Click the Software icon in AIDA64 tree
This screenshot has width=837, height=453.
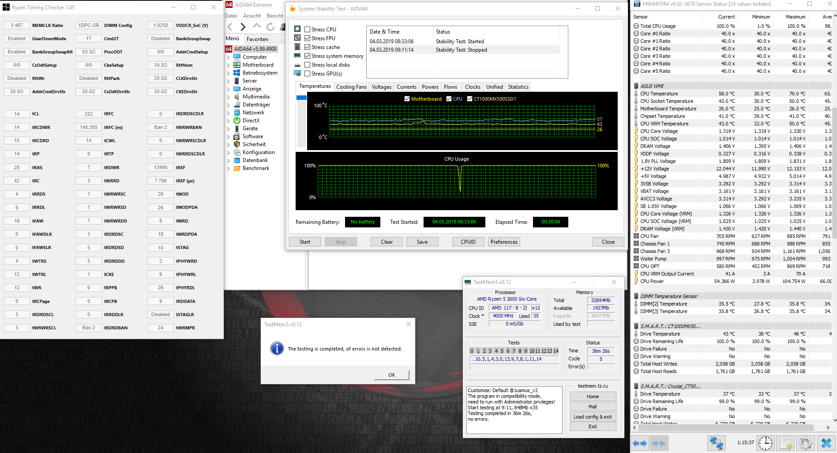[x=237, y=136]
